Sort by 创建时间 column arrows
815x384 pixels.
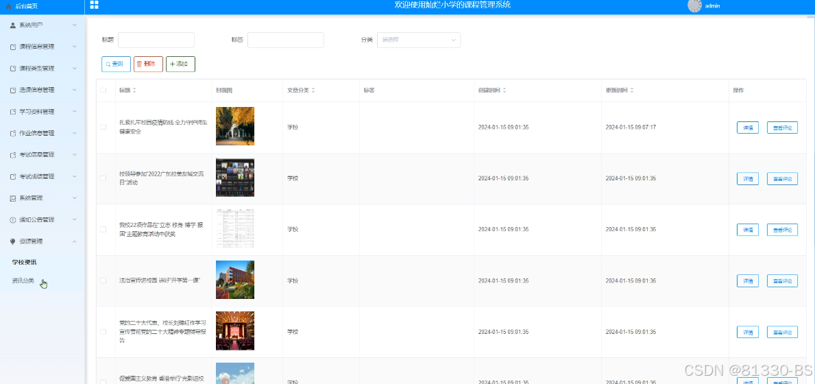[x=504, y=91]
